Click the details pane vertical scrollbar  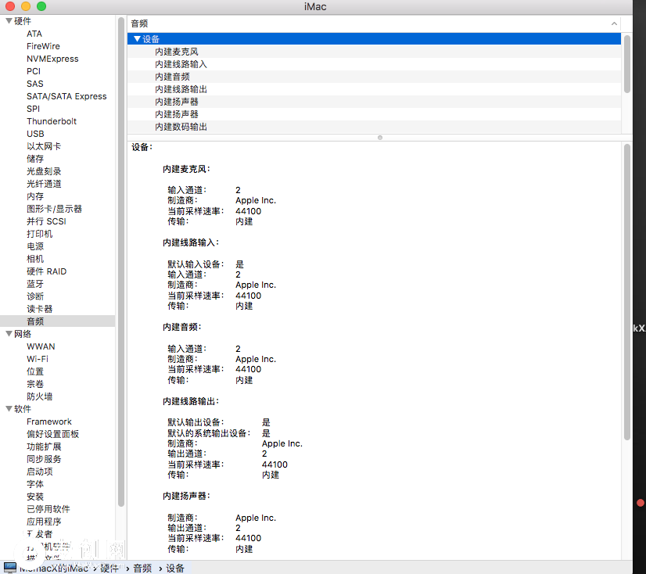point(626,289)
